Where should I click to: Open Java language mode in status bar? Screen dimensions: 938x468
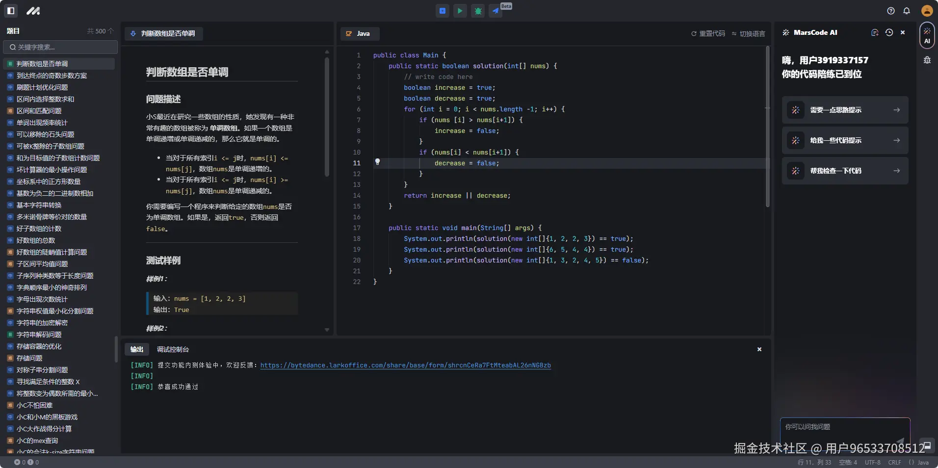tap(918, 462)
